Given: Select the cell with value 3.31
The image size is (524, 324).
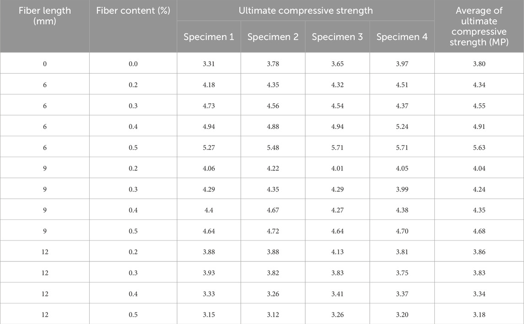Looking at the screenshot, I should click(209, 64).
